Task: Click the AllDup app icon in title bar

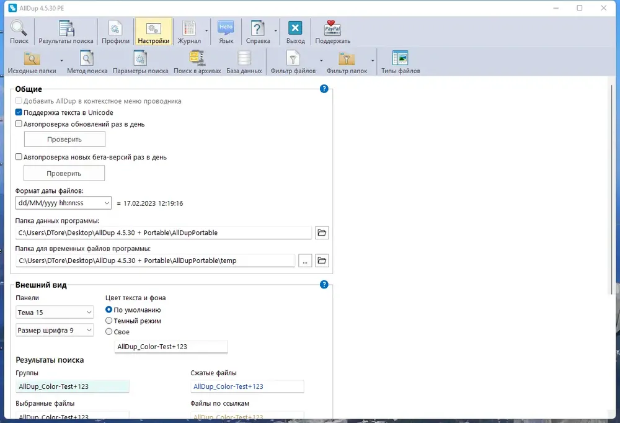Action: tap(12, 8)
